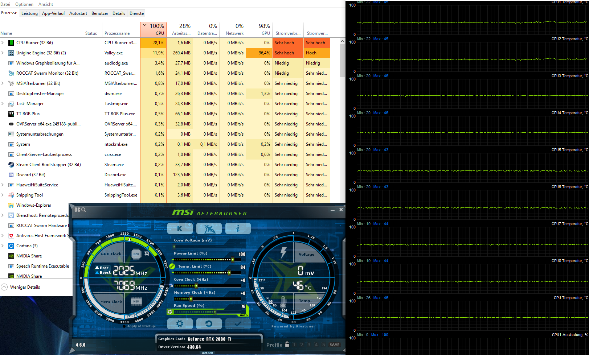This screenshot has height=355, width=589.
Task: Click the SAVE profile button in Afterburner
Action: tap(335, 345)
